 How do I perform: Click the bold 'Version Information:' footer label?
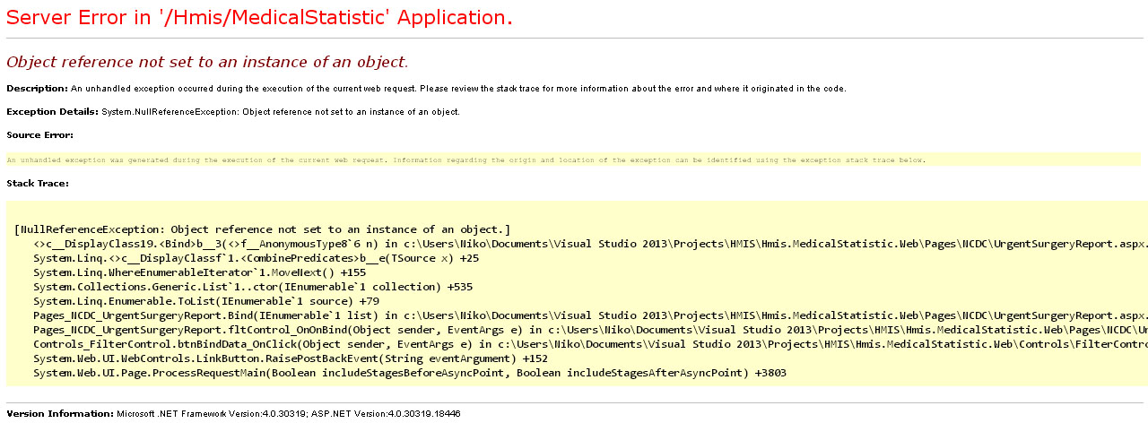click(x=60, y=414)
